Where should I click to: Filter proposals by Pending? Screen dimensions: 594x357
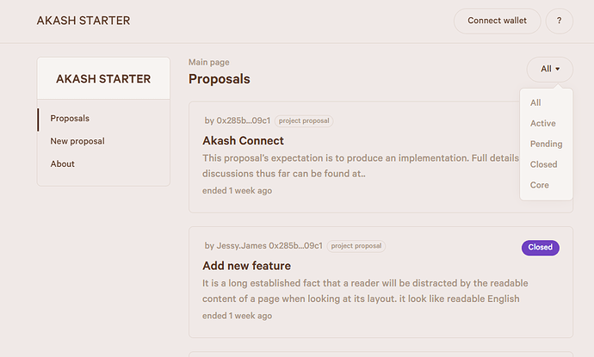(546, 145)
